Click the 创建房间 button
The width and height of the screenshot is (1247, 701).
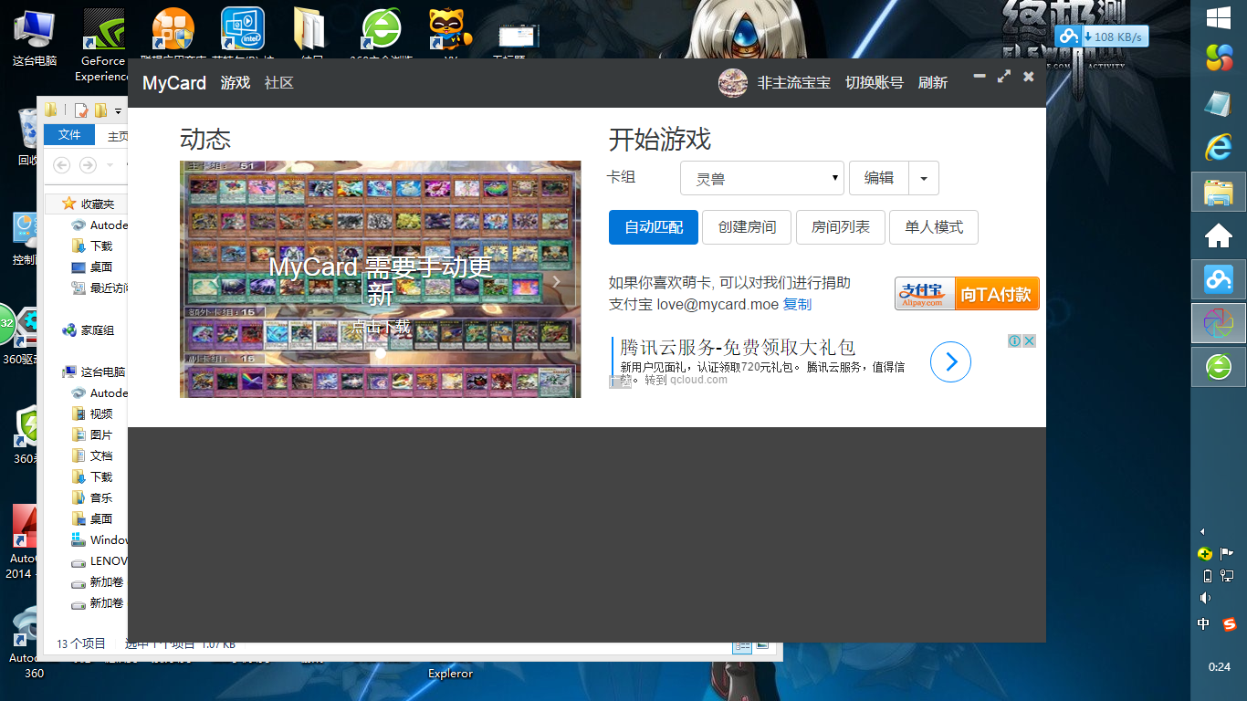coord(747,227)
